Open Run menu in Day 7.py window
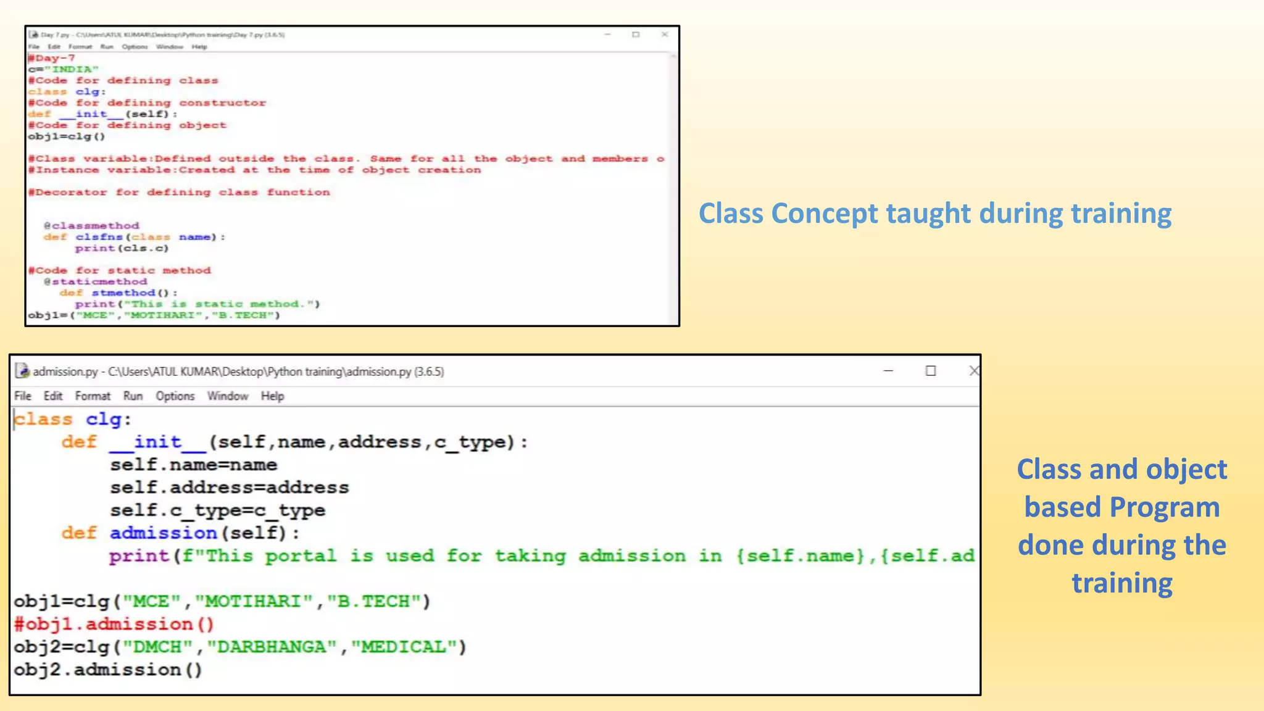 (x=107, y=47)
